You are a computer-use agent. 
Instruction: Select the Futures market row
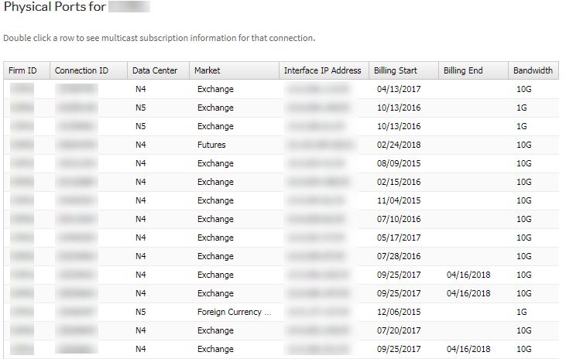281,145
